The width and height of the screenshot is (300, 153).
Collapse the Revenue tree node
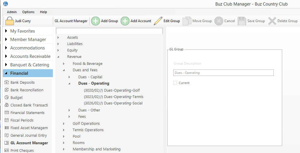click(x=58, y=57)
